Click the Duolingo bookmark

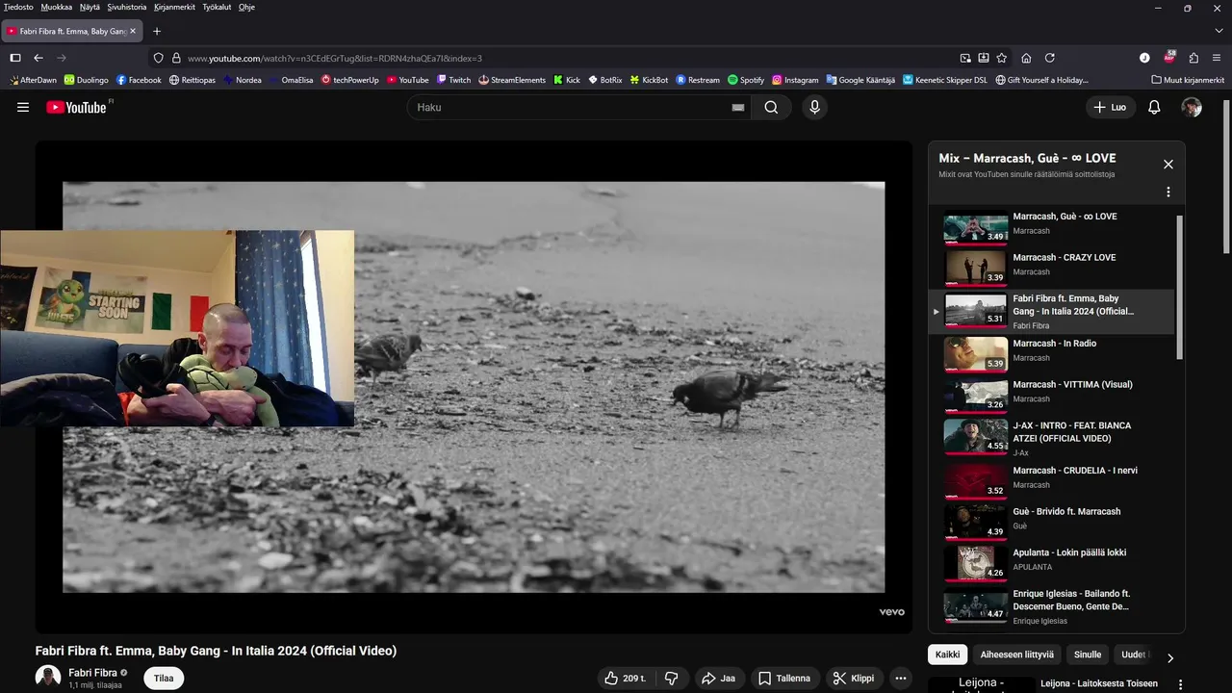(87, 80)
